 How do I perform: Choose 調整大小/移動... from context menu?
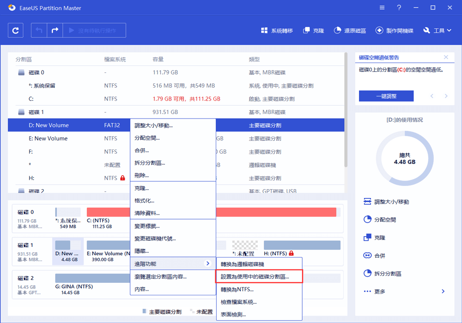[173, 126]
